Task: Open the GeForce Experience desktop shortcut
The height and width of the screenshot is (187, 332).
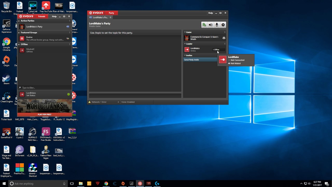Action: pos(6,26)
